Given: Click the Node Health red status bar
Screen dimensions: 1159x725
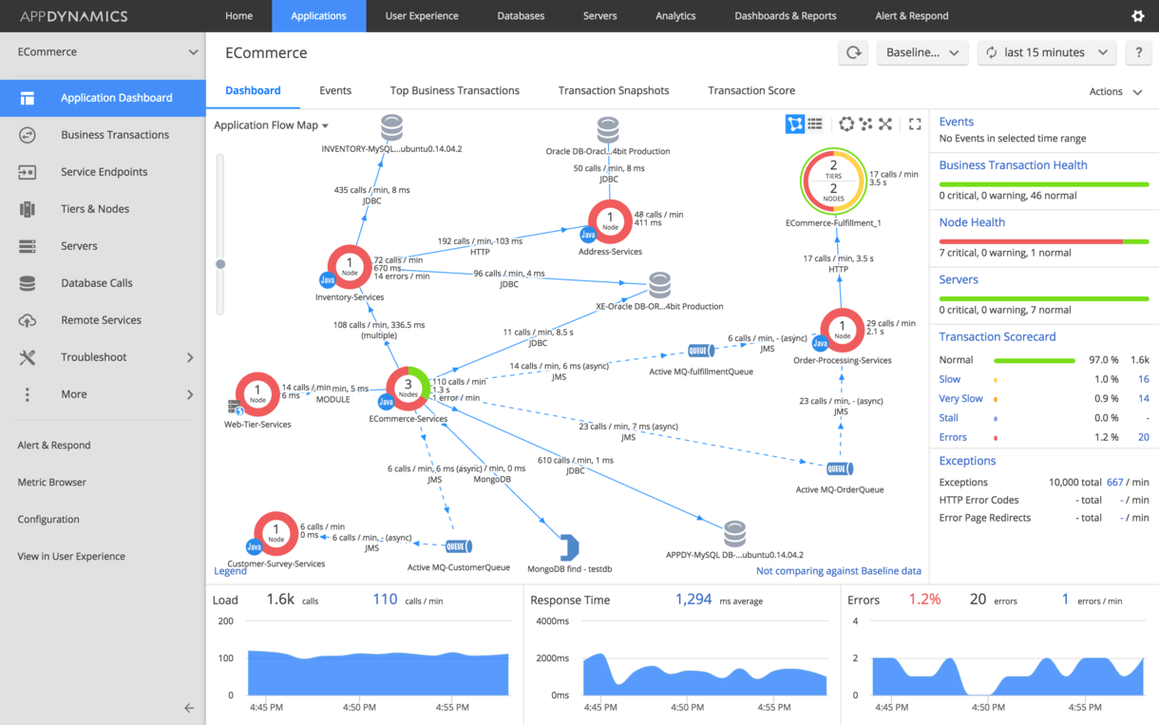Looking at the screenshot, I should point(1031,241).
